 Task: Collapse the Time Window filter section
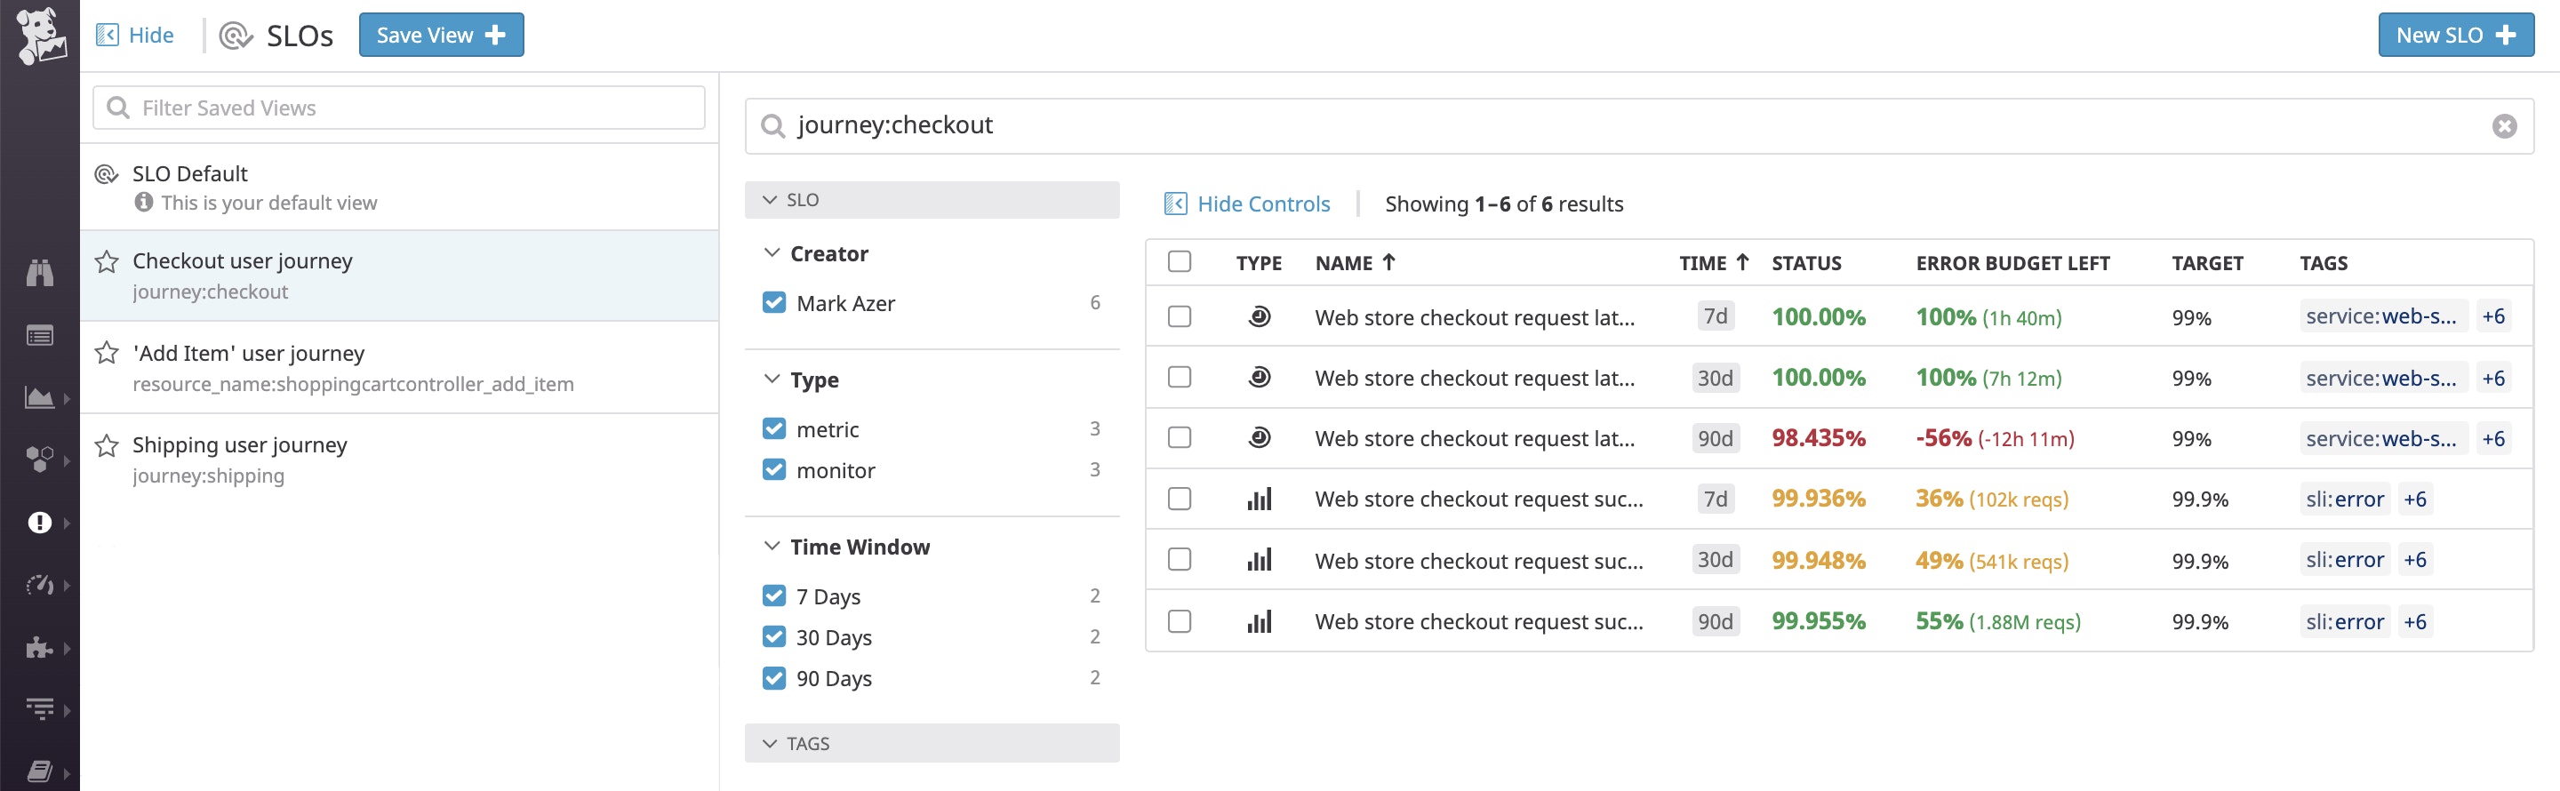click(x=772, y=547)
